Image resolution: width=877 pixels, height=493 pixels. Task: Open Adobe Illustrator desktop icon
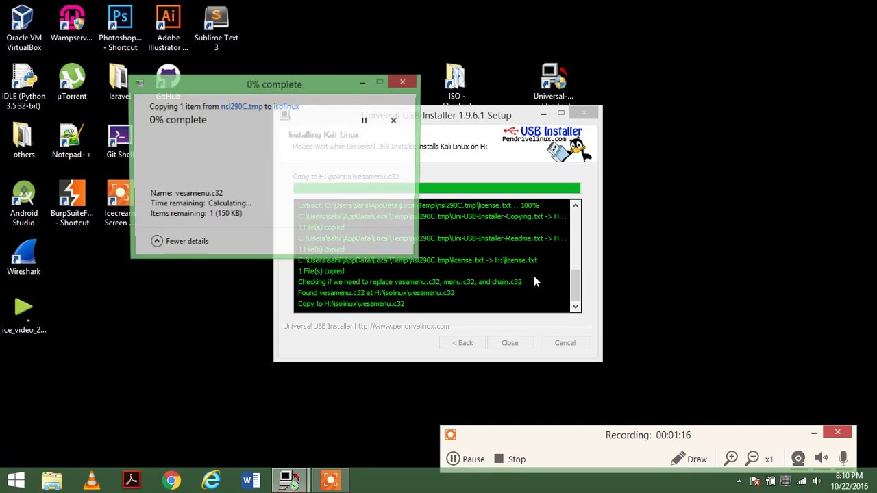(x=168, y=28)
